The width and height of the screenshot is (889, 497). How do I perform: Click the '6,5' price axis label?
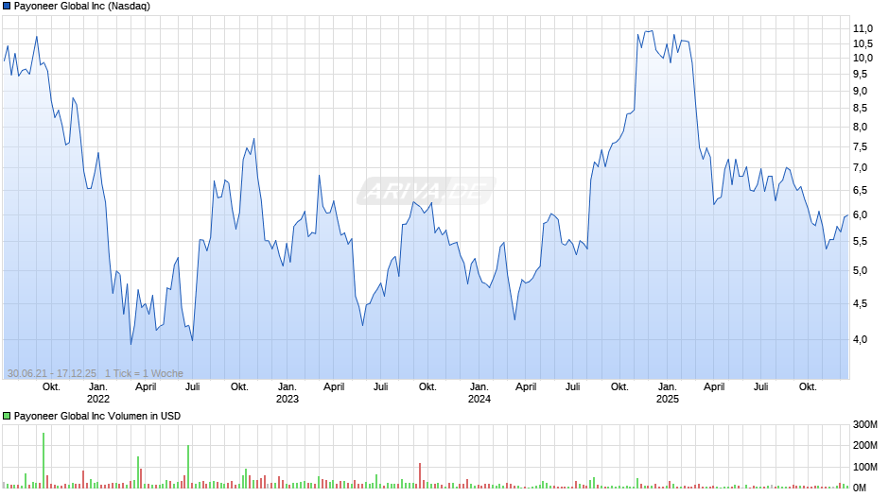[860, 191]
